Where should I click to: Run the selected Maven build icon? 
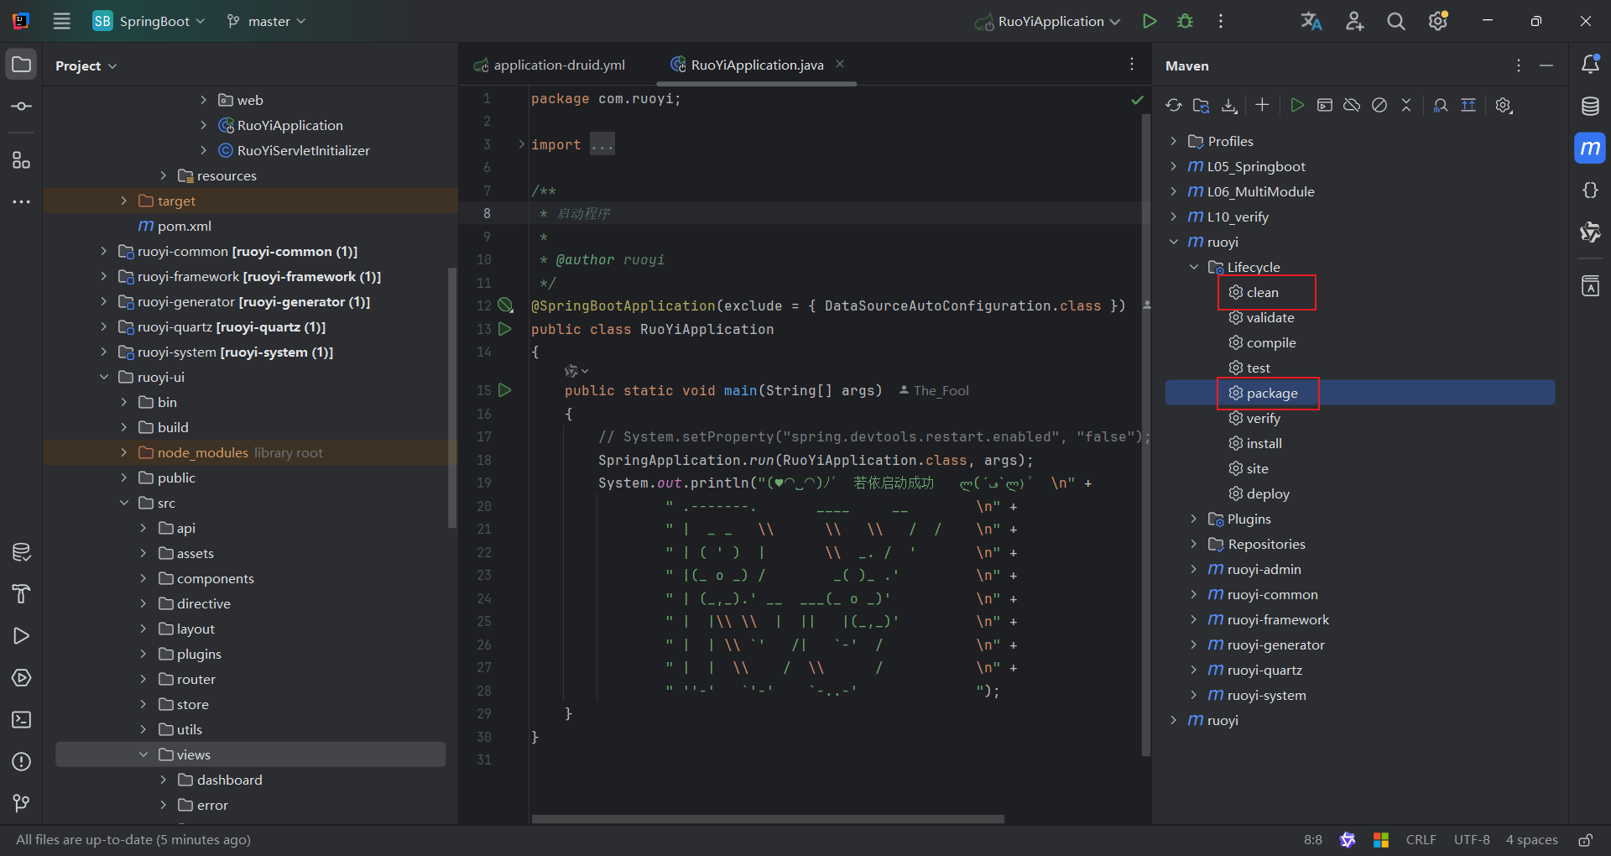[x=1297, y=105]
